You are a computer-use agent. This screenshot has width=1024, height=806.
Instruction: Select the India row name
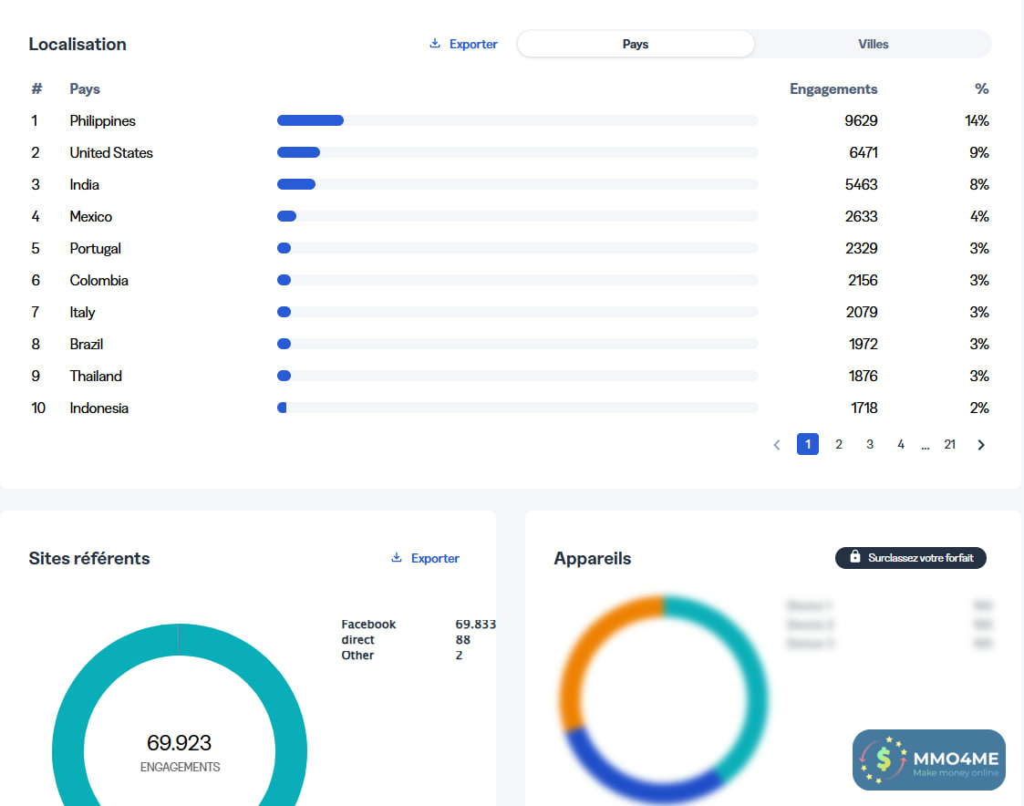(84, 185)
